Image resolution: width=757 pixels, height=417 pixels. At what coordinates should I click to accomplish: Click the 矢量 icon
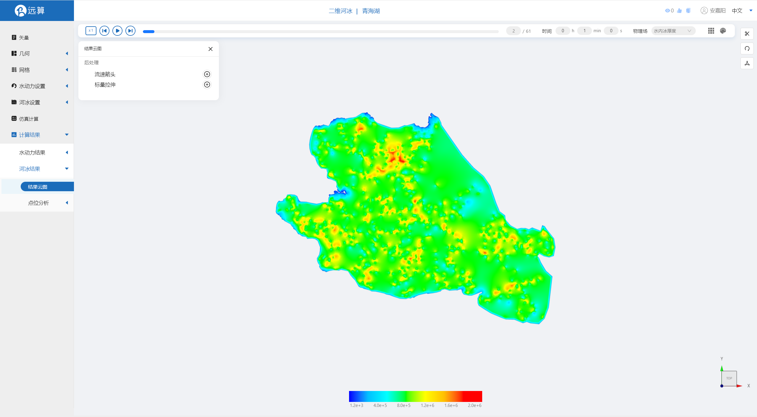point(14,37)
